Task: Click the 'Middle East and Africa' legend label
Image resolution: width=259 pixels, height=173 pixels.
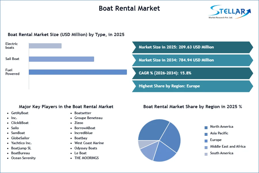Action: pos(228,146)
